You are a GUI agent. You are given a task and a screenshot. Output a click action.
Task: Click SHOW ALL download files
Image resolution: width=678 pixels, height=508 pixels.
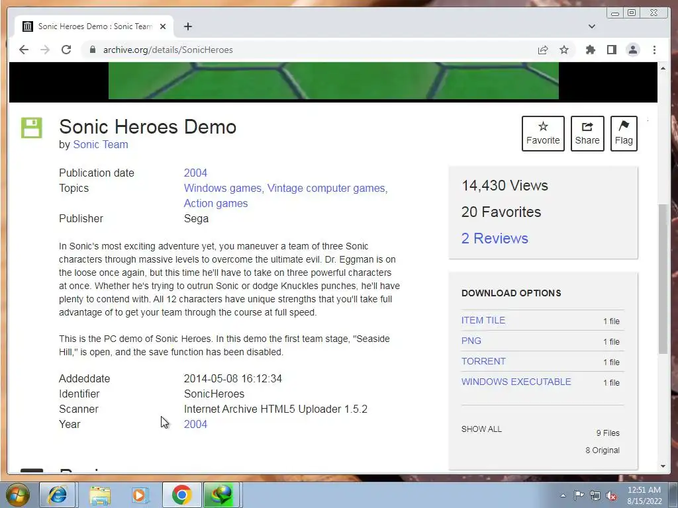tap(481, 429)
